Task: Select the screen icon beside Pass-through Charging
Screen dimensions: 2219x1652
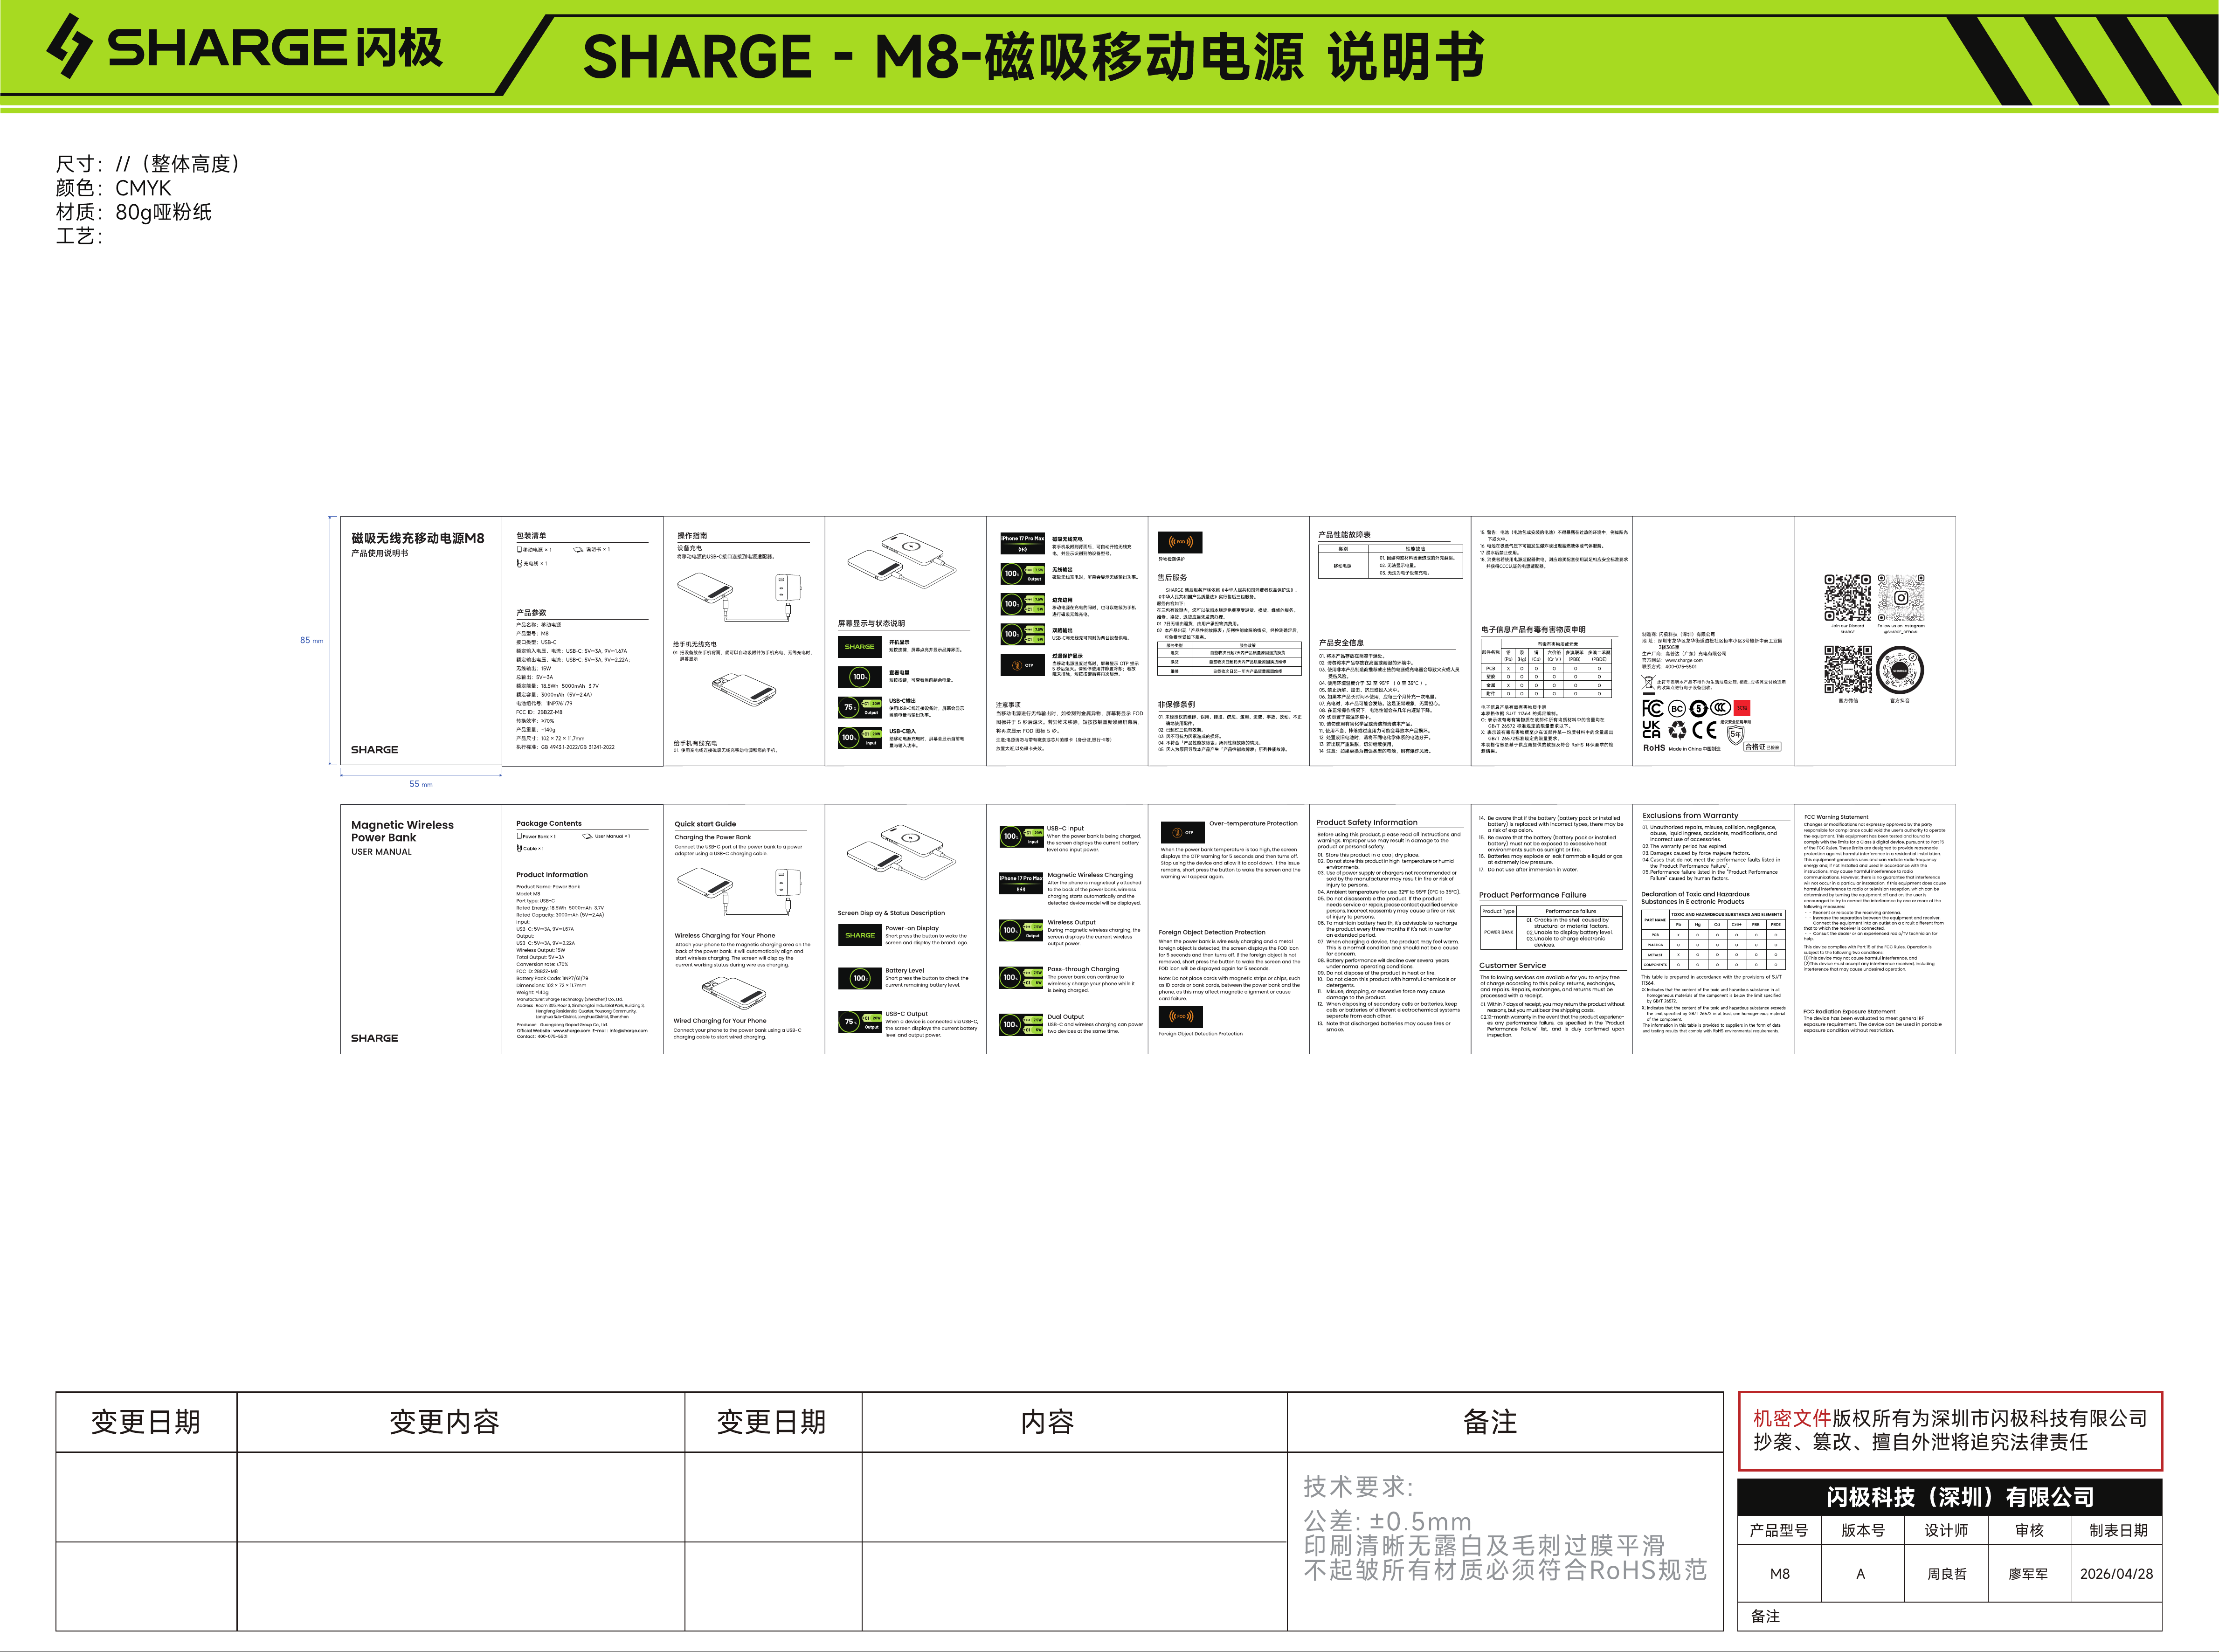Action: (x=1022, y=977)
